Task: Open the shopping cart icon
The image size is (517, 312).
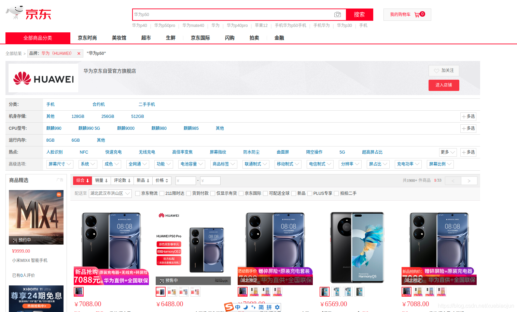Action: coord(417,15)
